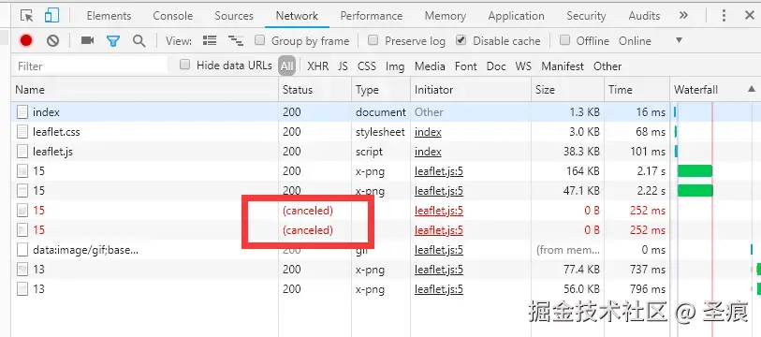Open the Elements tab

pos(109,16)
